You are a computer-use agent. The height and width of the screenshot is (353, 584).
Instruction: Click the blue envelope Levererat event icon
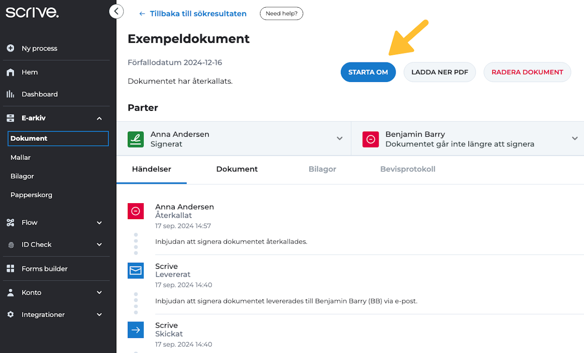point(136,271)
